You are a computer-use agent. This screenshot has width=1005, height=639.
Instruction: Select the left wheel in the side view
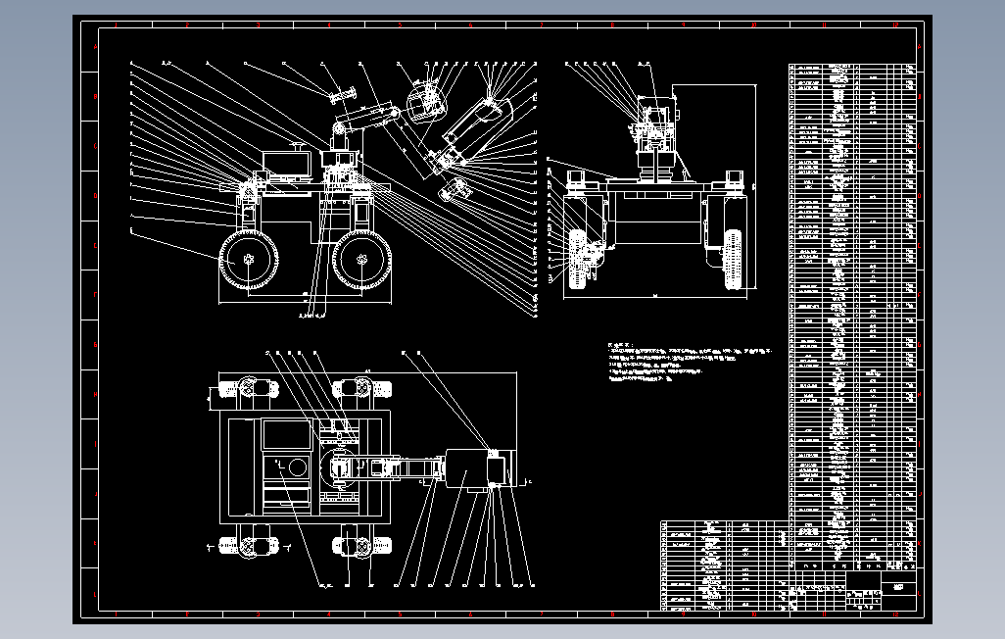[249, 261]
